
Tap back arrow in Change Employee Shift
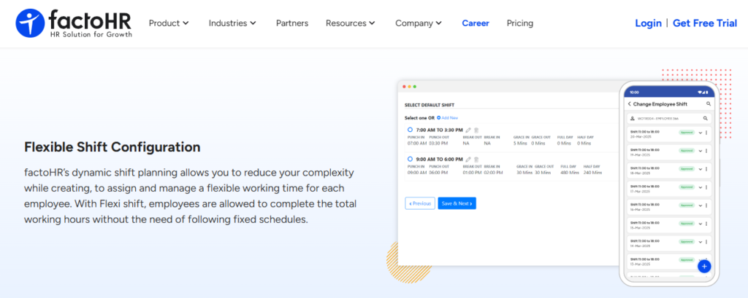(x=629, y=103)
